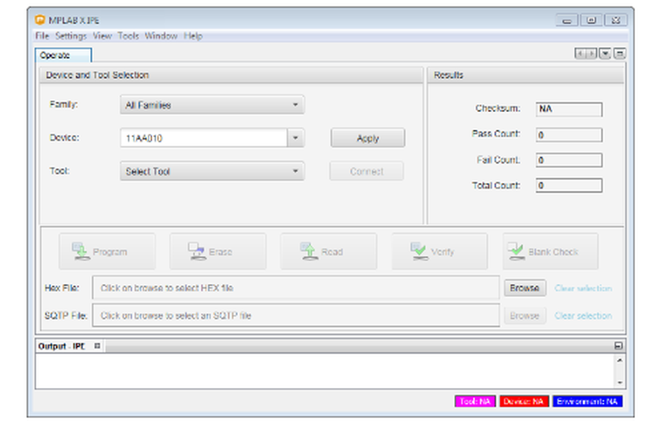This screenshot has width=648, height=432.
Task: Minimize the Output panel
Action: click(618, 346)
